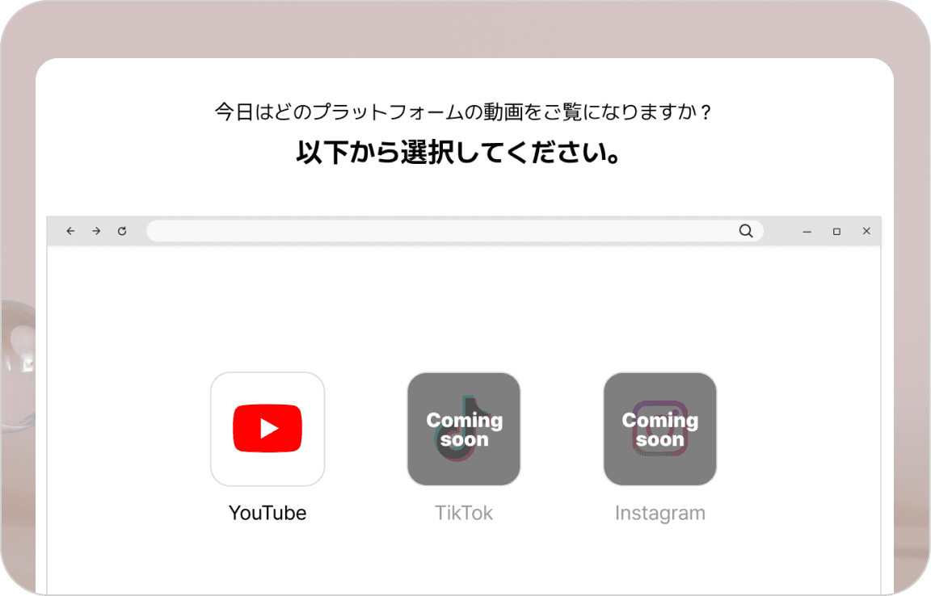The image size is (931, 596).
Task: Click the Instagram text label
Action: 660,513
